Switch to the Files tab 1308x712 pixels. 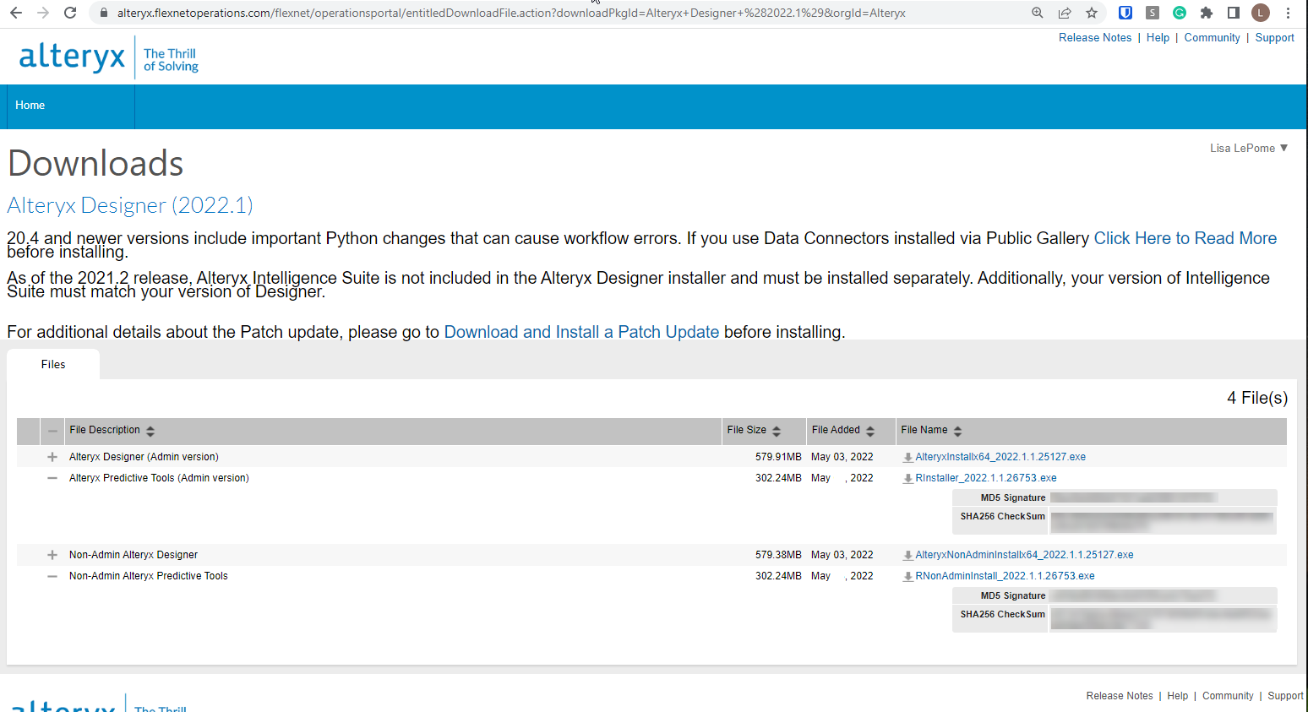tap(52, 364)
